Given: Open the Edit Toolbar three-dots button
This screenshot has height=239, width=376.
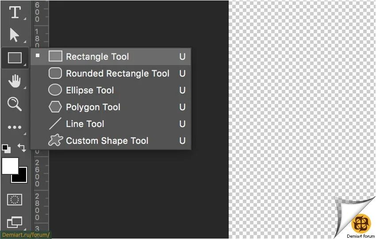Looking at the screenshot, I should (x=15, y=127).
